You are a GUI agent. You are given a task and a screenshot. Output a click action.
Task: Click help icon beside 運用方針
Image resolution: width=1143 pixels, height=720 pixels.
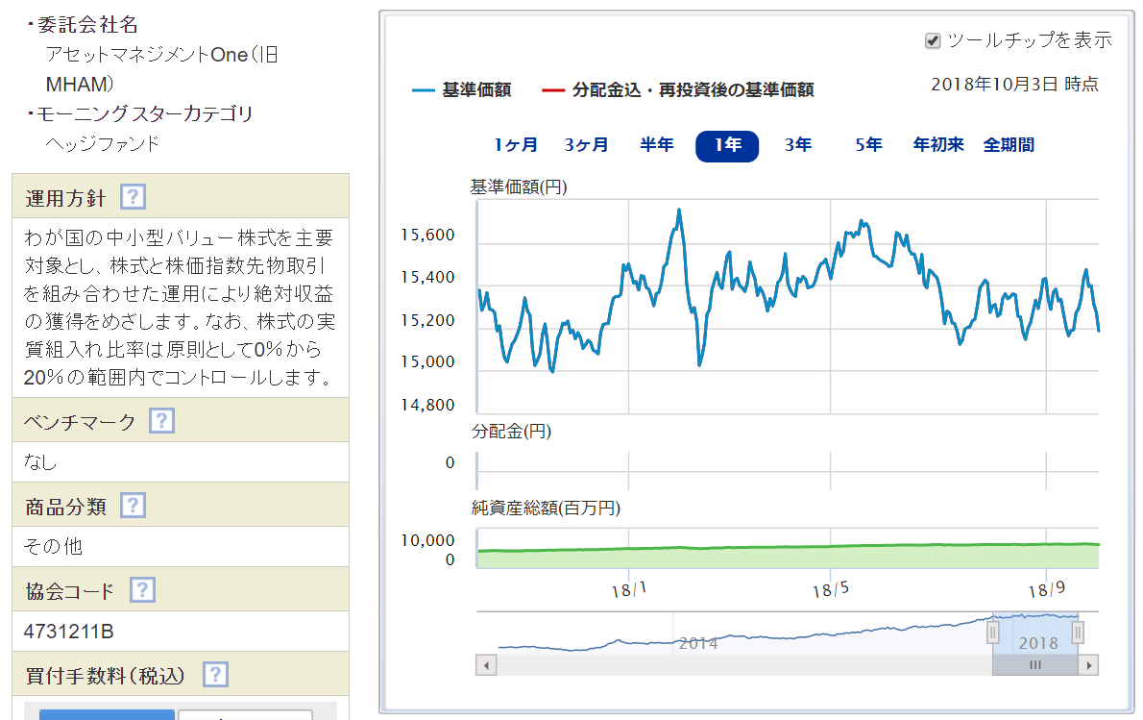click(x=133, y=198)
